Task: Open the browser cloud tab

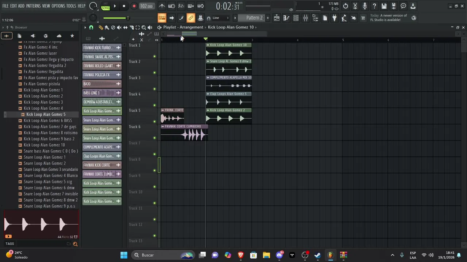Action: click(x=59, y=36)
